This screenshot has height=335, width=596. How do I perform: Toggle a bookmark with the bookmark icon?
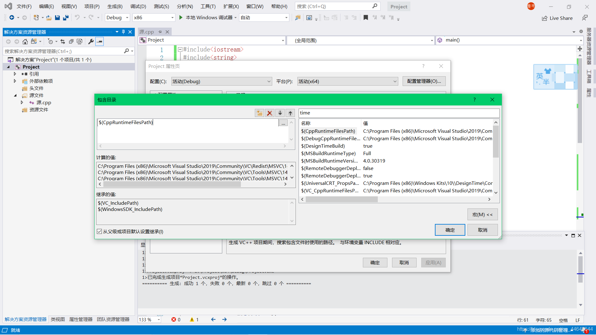coord(366,18)
